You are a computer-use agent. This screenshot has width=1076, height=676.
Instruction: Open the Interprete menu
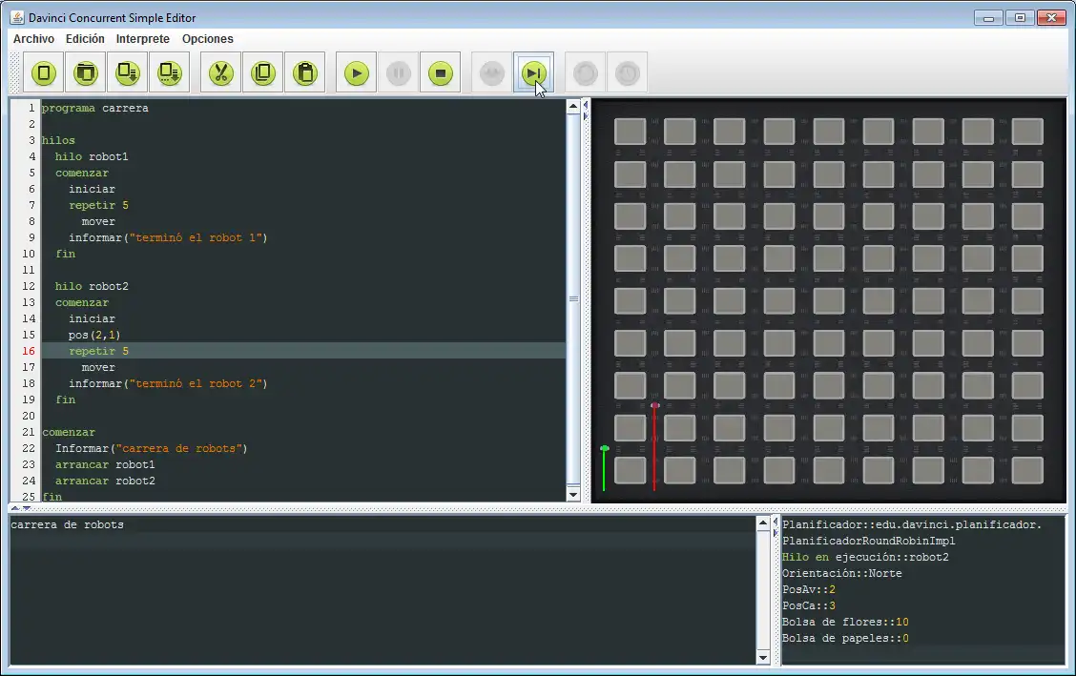click(x=143, y=39)
